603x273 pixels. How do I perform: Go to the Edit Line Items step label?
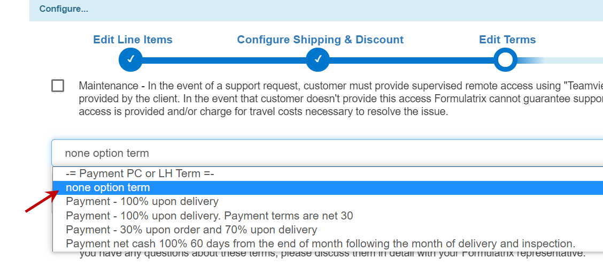pos(133,40)
